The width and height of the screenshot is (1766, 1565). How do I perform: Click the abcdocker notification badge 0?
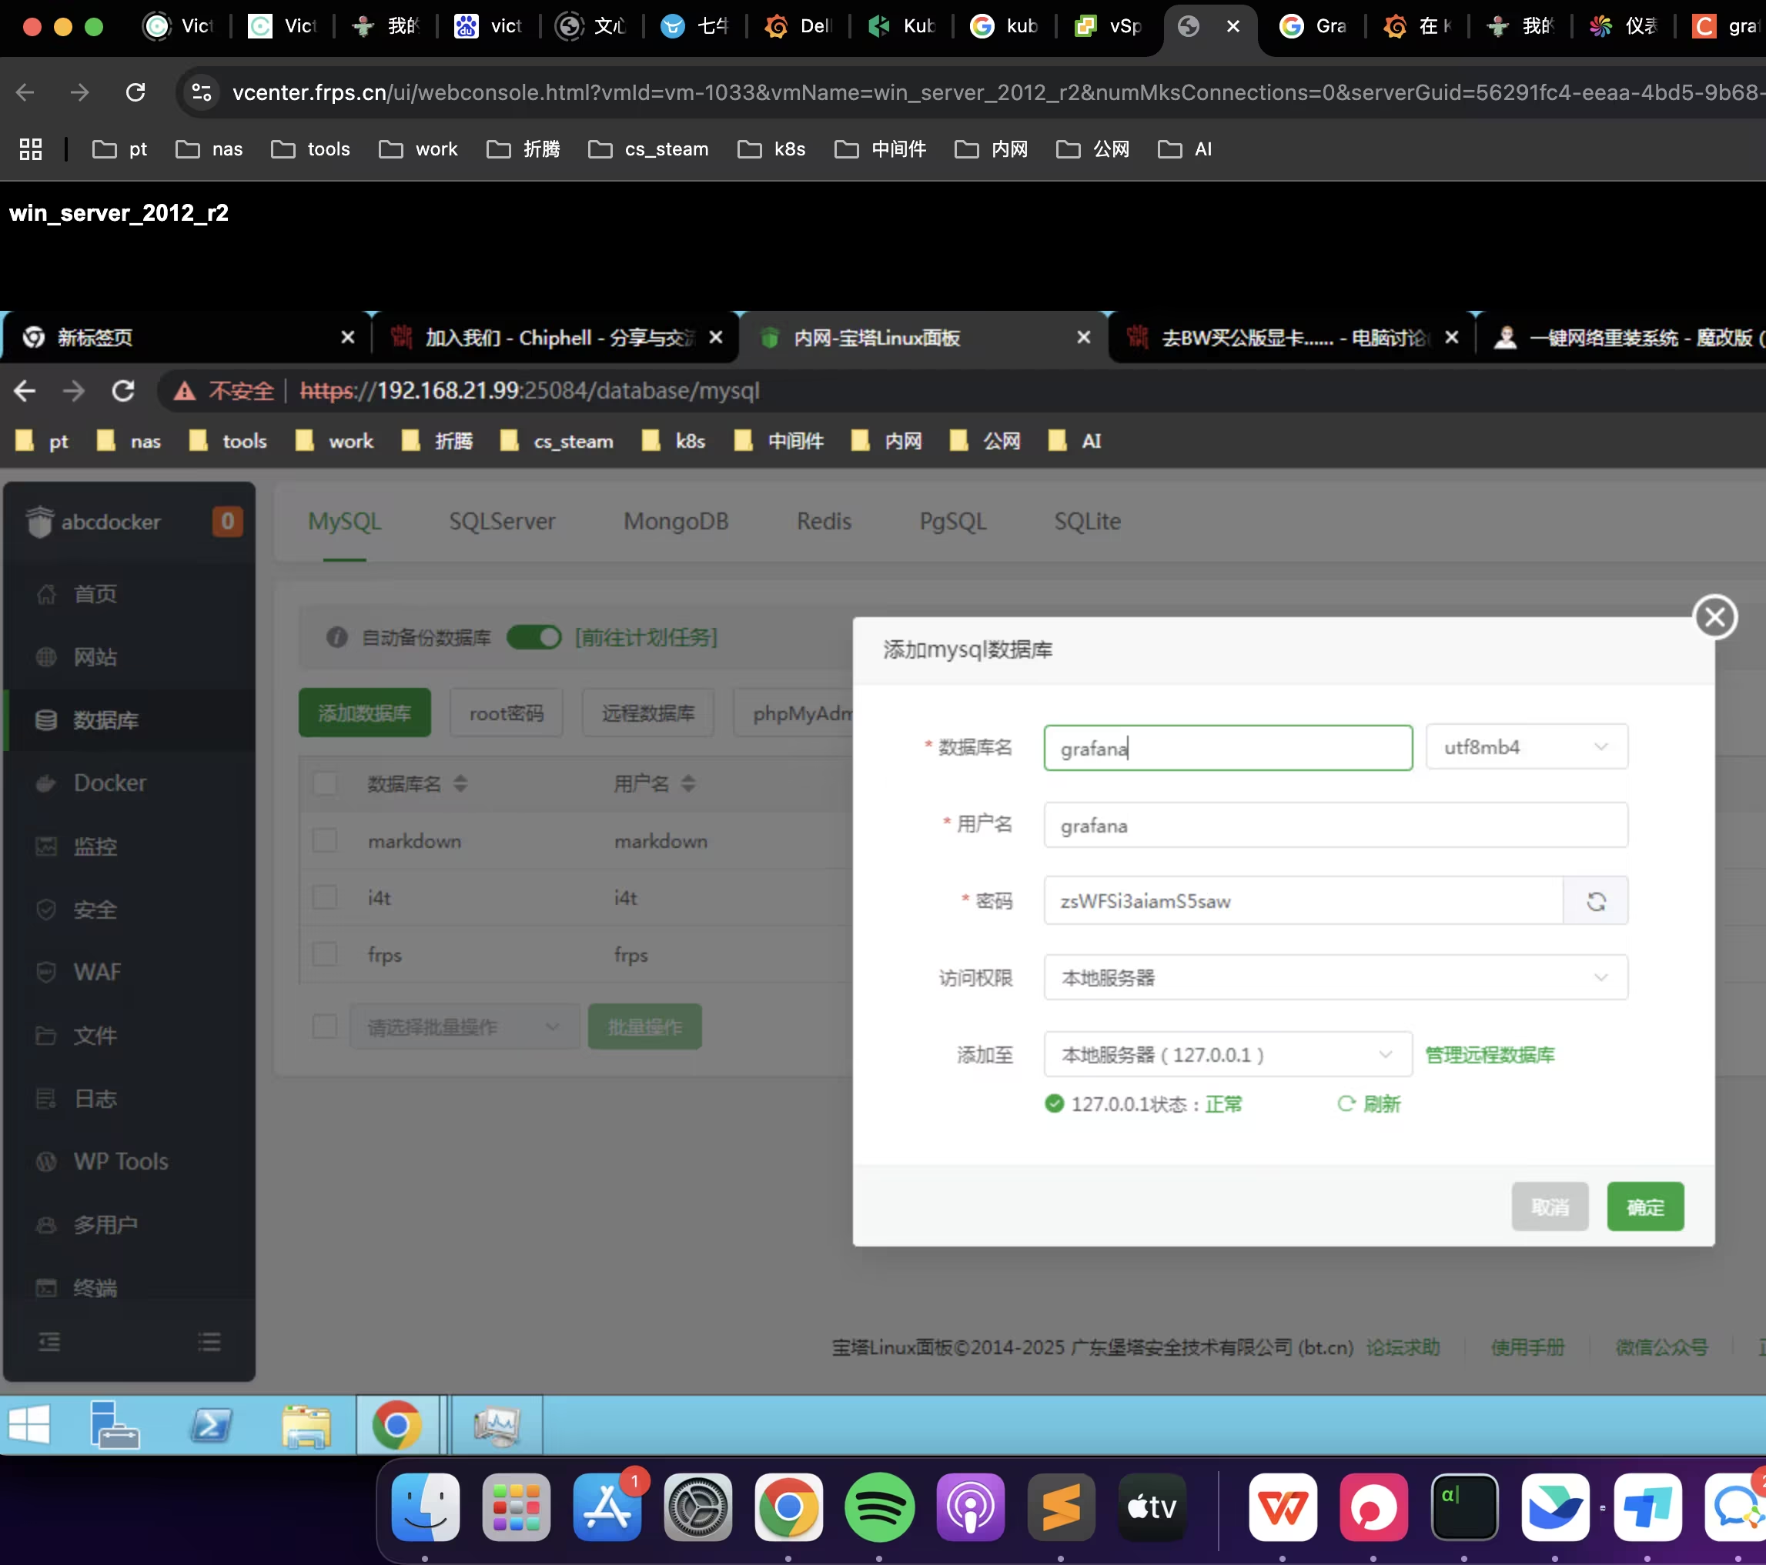tap(227, 522)
